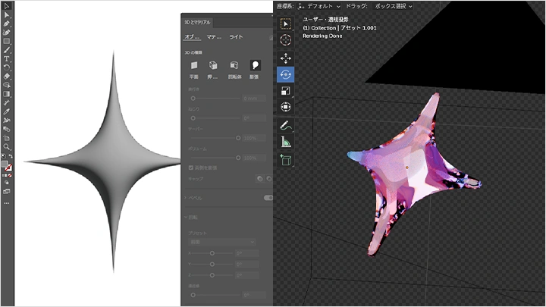
Task: Select Blender's Cursor tool
Action: coord(286,40)
